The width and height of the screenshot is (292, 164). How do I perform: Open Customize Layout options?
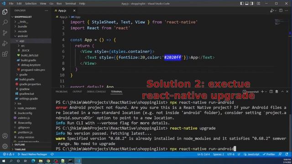point(258,3)
